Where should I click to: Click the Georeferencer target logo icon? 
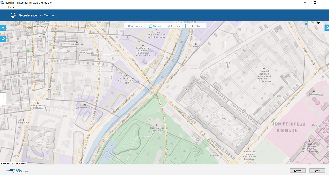pyautogui.click(x=13, y=15)
